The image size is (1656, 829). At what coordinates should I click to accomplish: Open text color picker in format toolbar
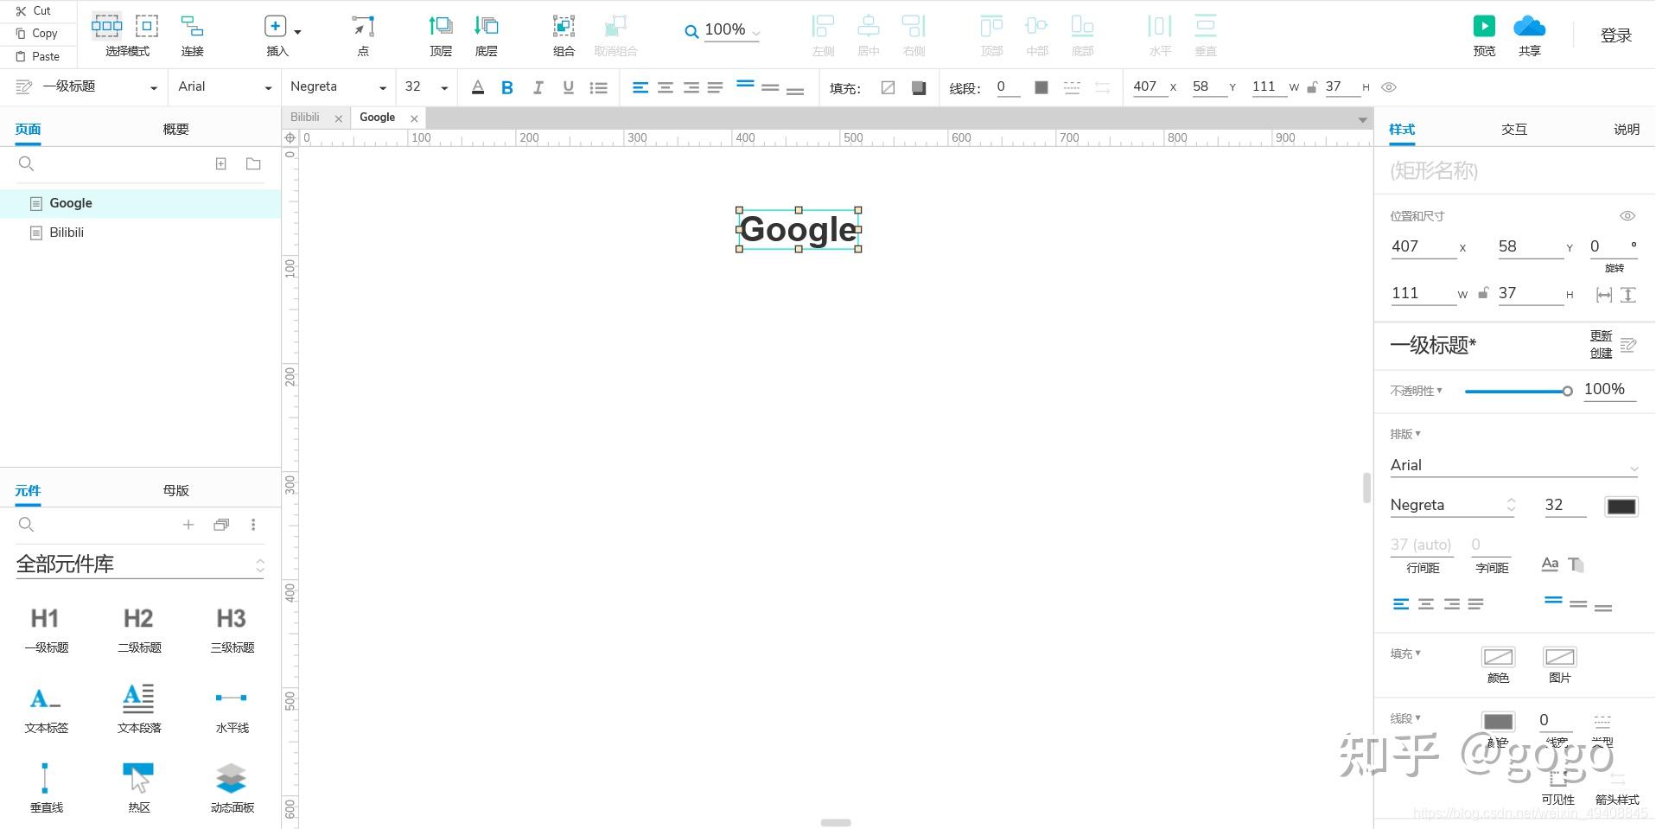(x=478, y=87)
